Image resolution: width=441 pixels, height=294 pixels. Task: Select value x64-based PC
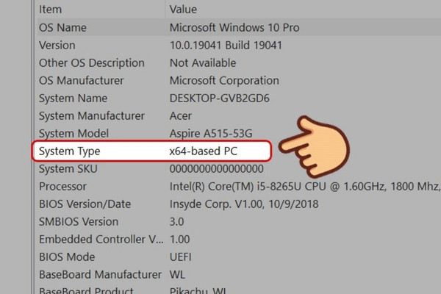point(204,151)
